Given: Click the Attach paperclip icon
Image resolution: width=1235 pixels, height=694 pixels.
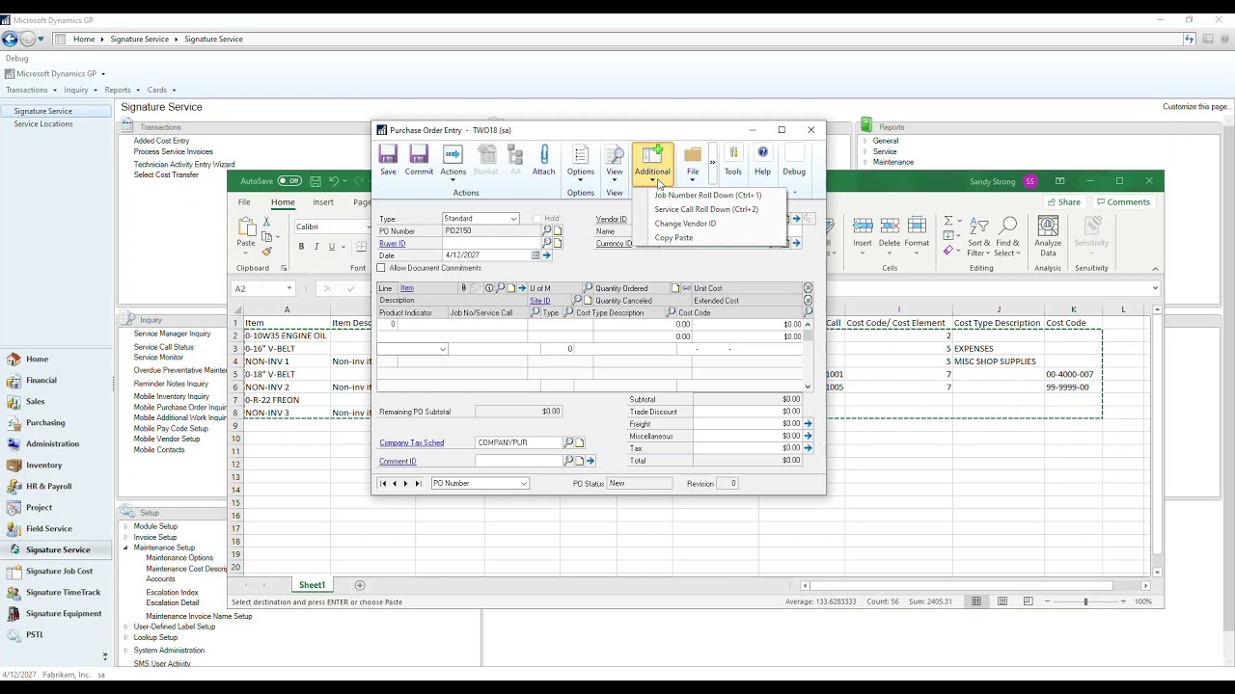Looking at the screenshot, I should point(544,160).
